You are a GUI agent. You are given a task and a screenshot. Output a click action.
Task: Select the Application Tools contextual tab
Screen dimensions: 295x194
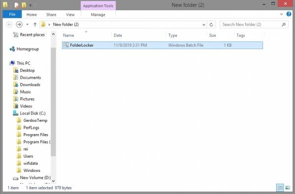98,6
